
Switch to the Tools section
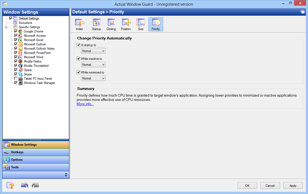point(36,167)
